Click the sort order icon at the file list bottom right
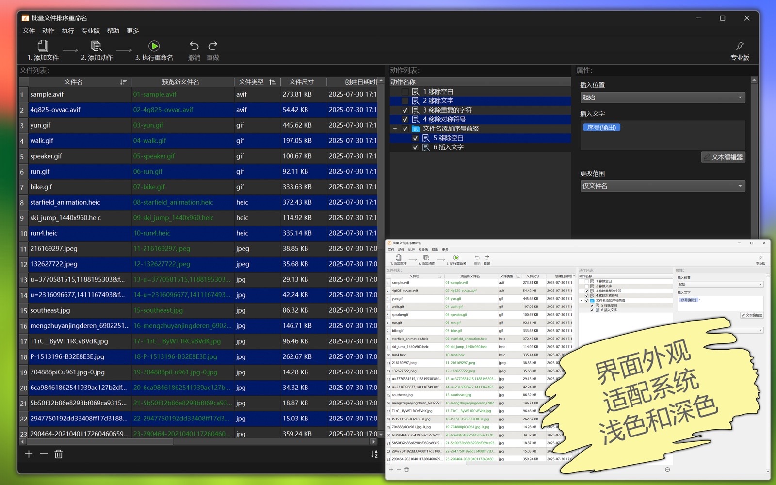The image size is (776, 485). click(374, 454)
